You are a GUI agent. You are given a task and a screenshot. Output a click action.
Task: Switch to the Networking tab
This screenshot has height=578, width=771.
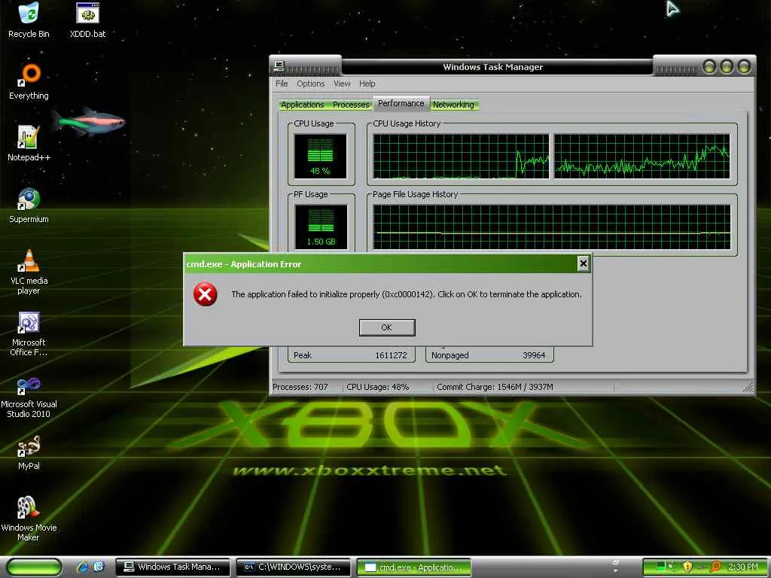[453, 105]
